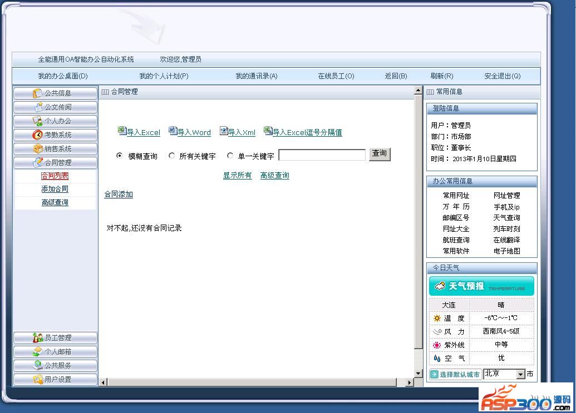Screen dimensions: 576x413
Task: Click icon beside 导入Excel逗号分隔值
Action: [268, 131]
